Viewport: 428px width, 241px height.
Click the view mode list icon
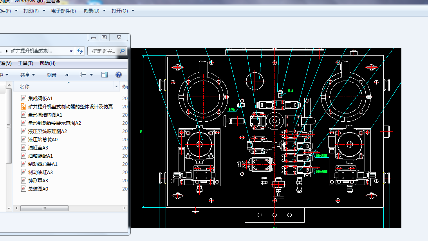pyautogui.click(x=83, y=75)
